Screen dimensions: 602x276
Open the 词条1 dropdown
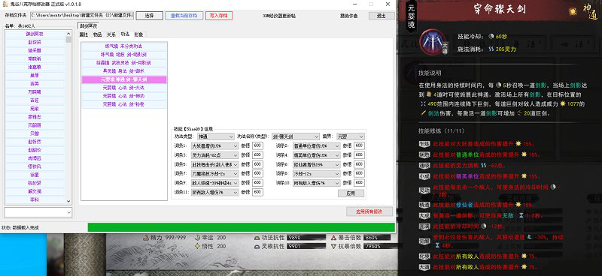click(214, 145)
